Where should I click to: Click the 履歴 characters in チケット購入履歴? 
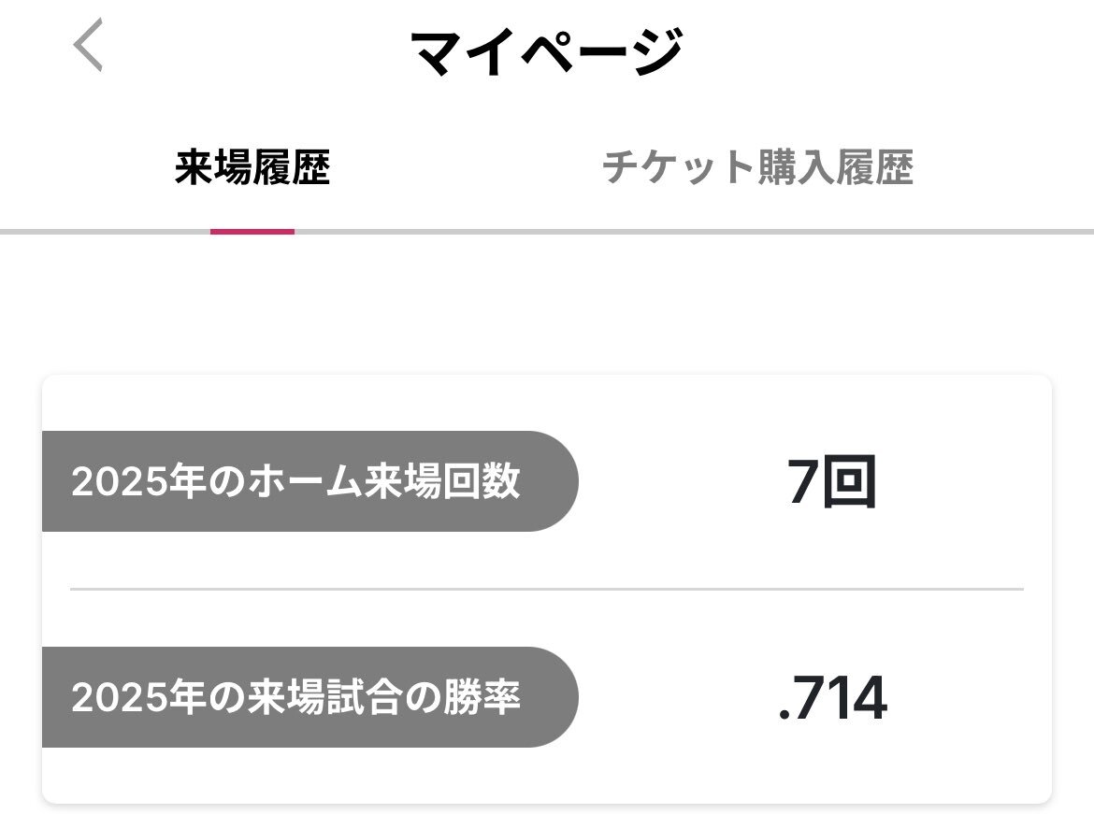[874, 167]
